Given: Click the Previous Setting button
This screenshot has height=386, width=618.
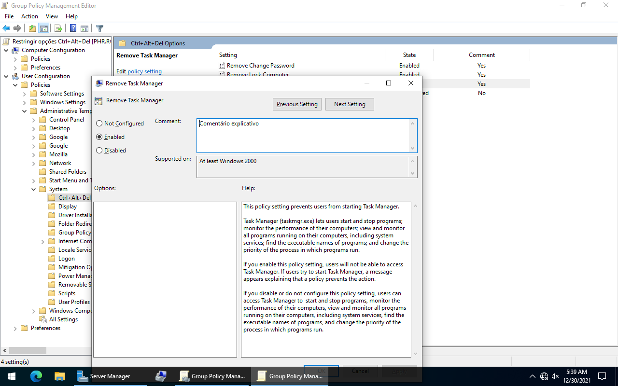Looking at the screenshot, I should click(x=297, y=104).
